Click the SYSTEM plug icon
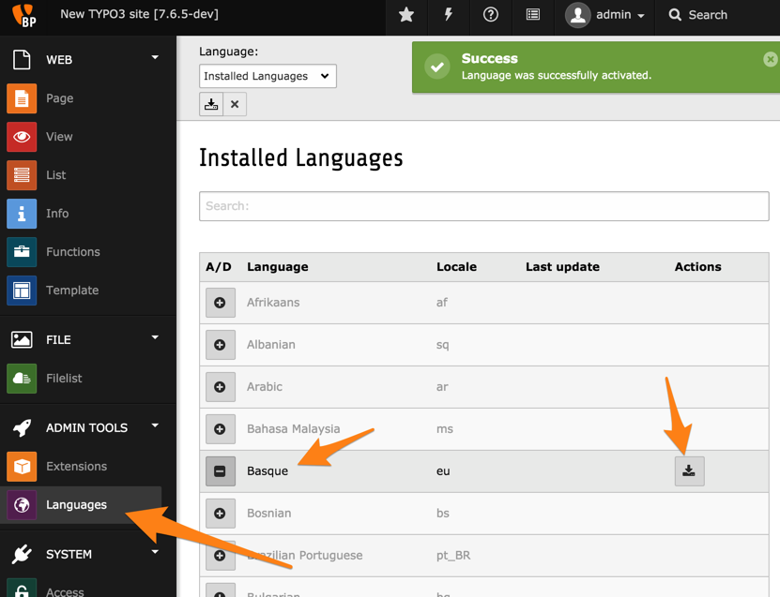This screenshot has height=597, width=780. point(22,554)
